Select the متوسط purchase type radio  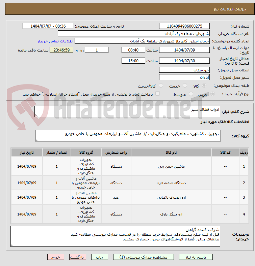[x=191, y=94]
